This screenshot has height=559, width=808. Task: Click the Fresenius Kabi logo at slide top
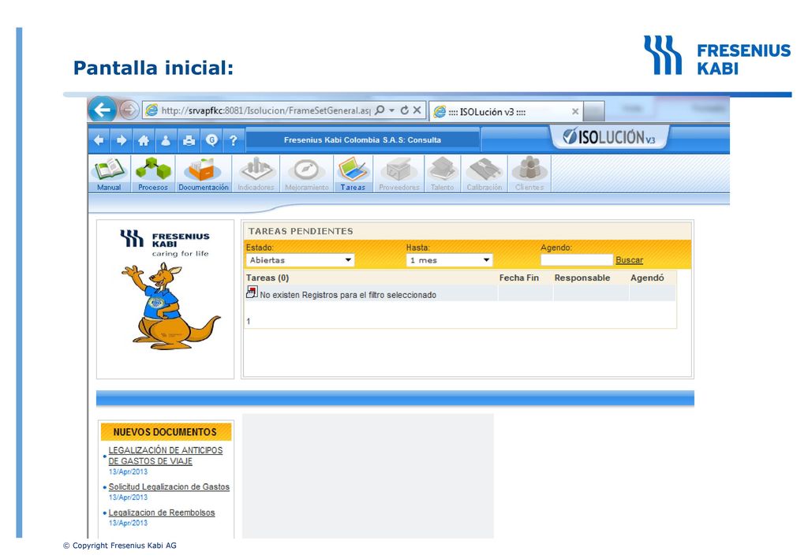click(716, 56)
